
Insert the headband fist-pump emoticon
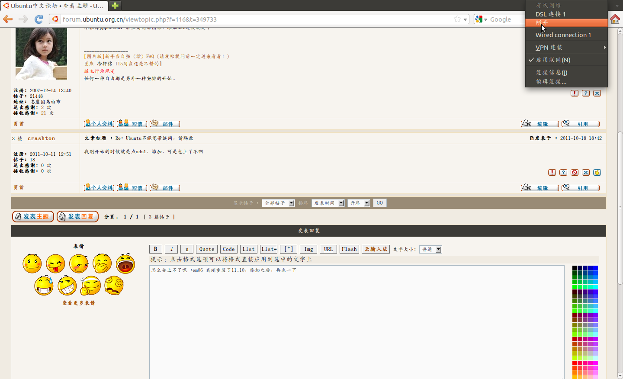coord(90,286)
